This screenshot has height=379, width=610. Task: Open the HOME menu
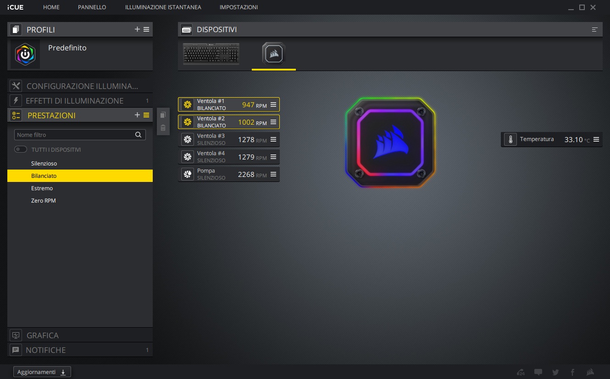coord(51,7)
